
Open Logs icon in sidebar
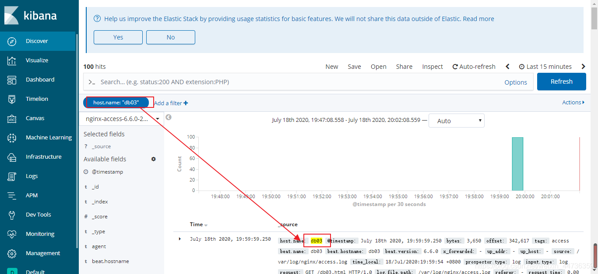click(x=12, y=176)
